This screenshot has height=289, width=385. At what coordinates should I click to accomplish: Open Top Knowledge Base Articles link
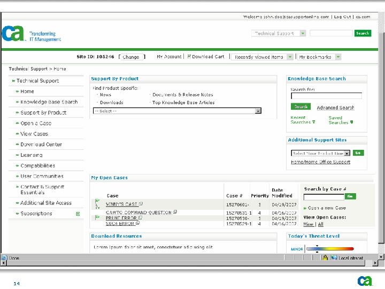[x=183, y=102]
